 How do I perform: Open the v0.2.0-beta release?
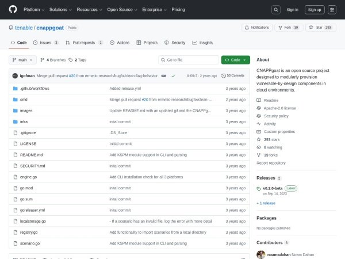(273, 188)
